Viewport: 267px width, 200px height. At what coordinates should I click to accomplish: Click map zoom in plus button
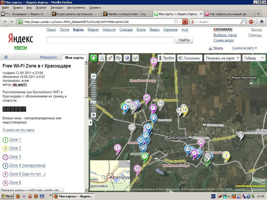point(93,115)
